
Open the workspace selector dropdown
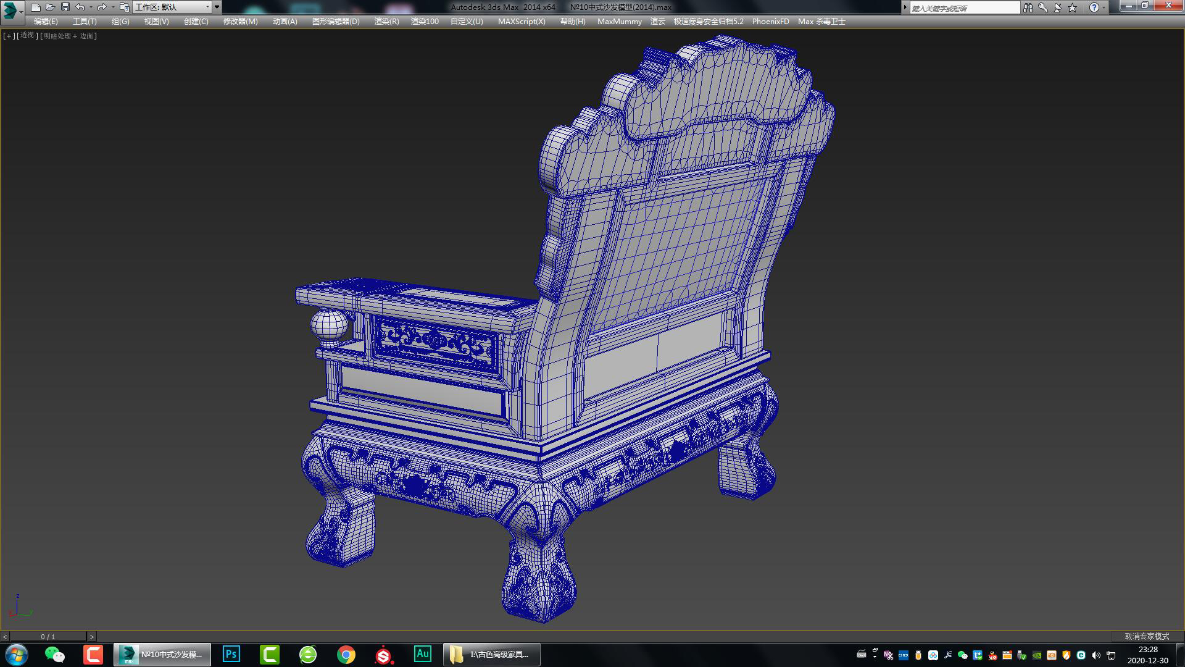pyautogui.click(x=207, y=7)
